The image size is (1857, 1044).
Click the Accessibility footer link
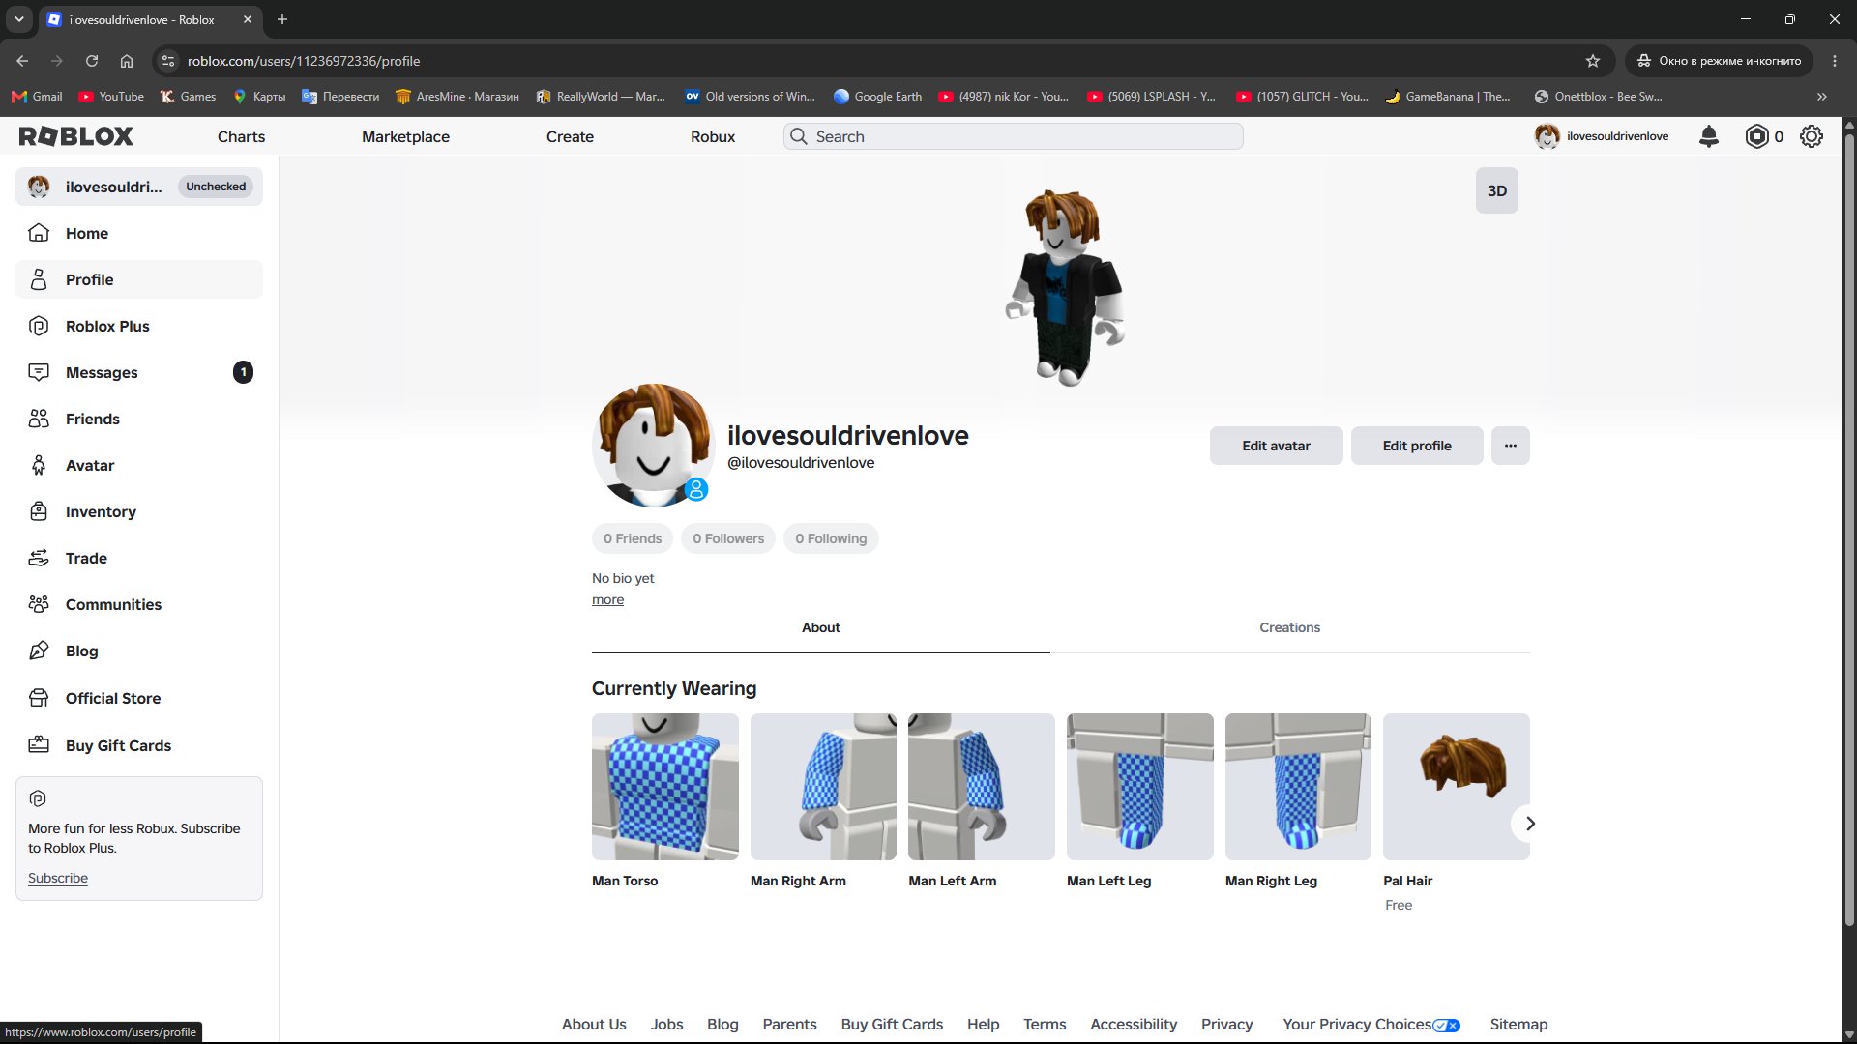1134,1025
